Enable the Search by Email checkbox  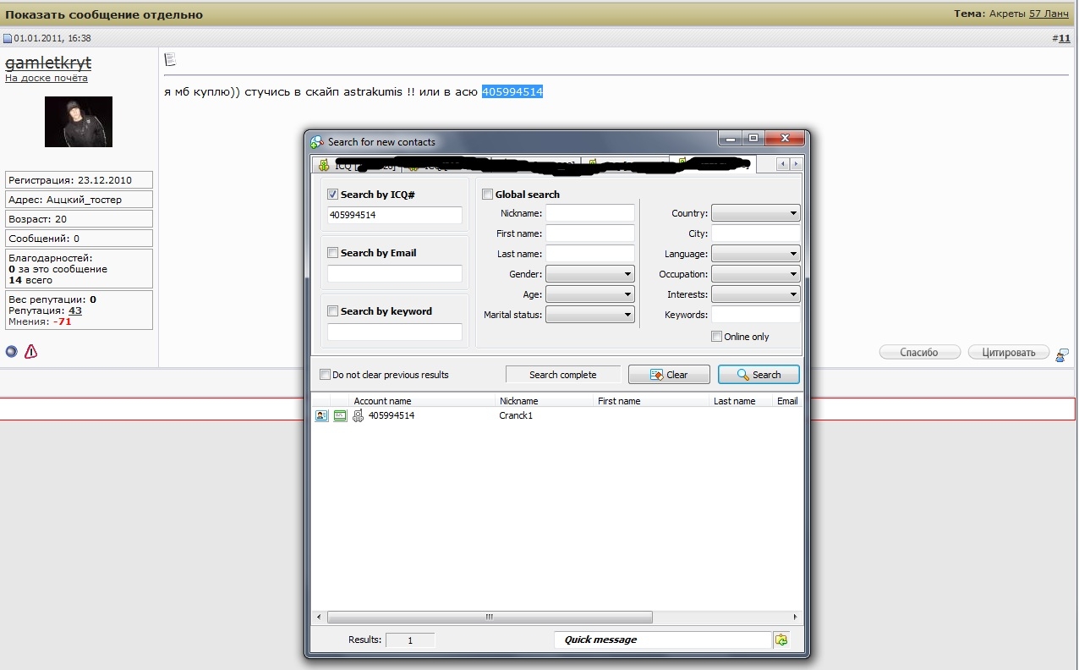[332, 253]
